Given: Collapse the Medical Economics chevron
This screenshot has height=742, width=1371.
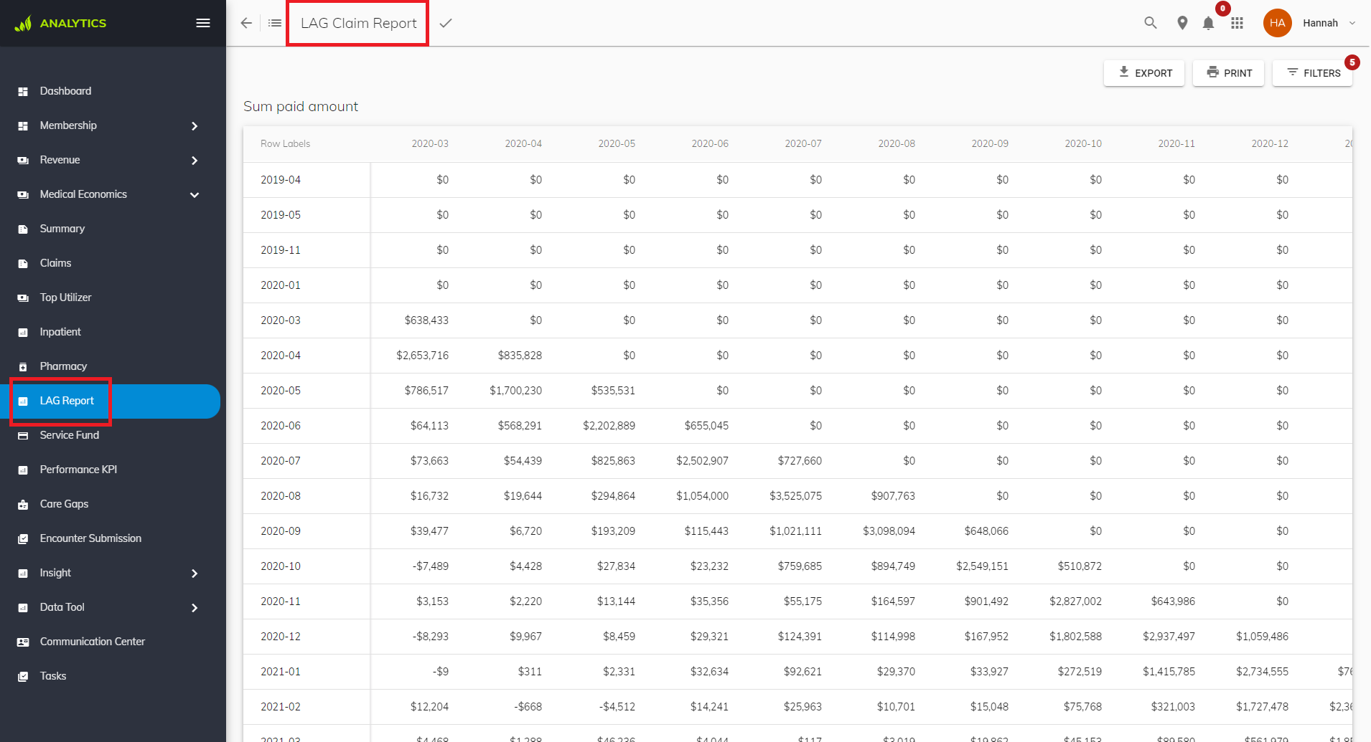Looking at the screenshot, I should pos(195,194).
